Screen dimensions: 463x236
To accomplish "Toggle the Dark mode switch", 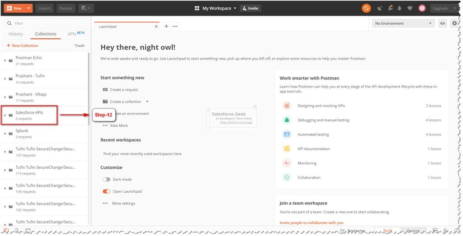I will point(106,180).
